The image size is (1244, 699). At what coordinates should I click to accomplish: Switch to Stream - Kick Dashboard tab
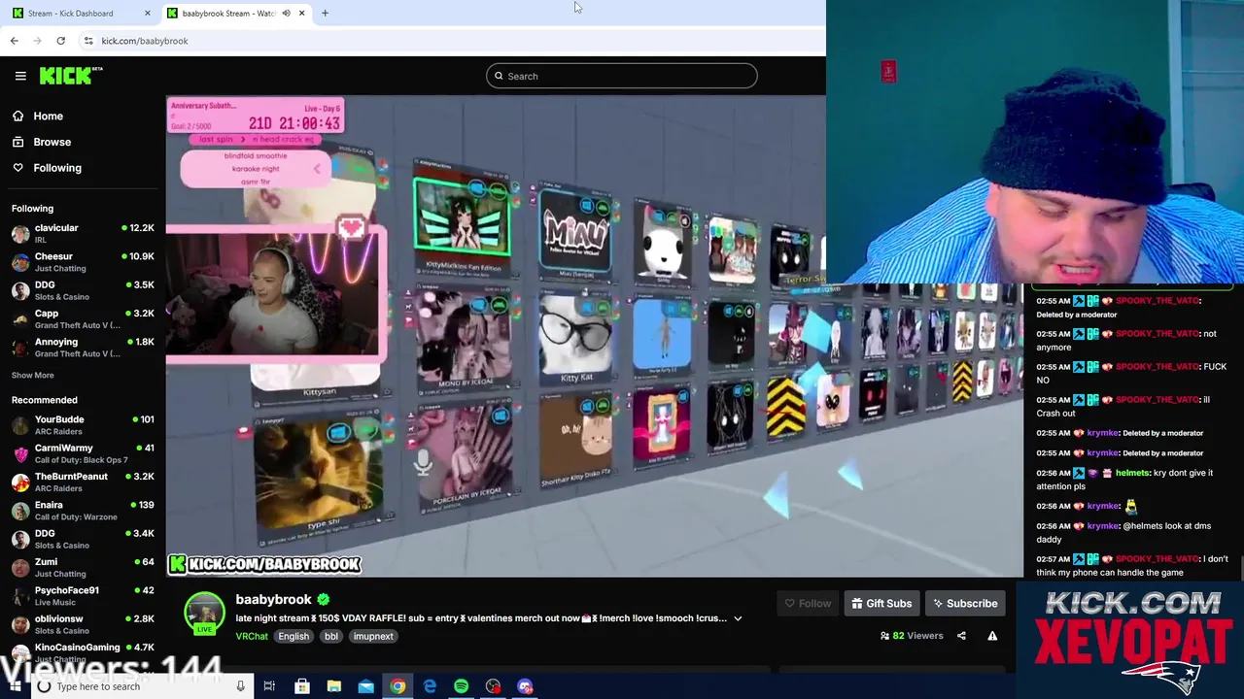click(x=70, y=14)
